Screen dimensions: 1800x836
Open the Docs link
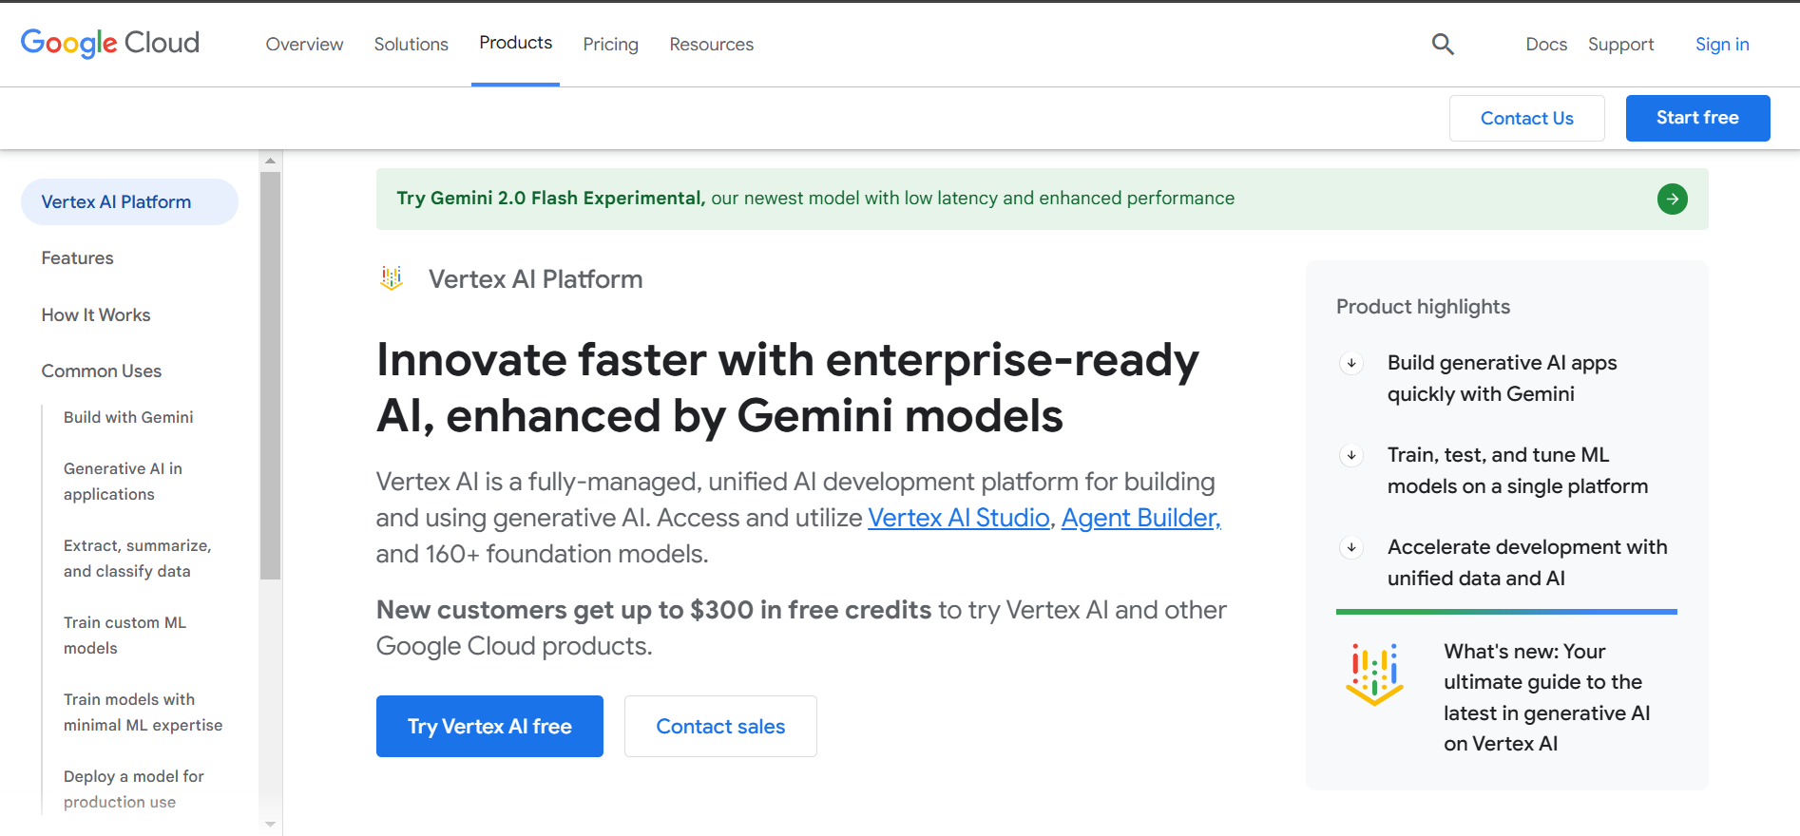tap(1546, 44)
